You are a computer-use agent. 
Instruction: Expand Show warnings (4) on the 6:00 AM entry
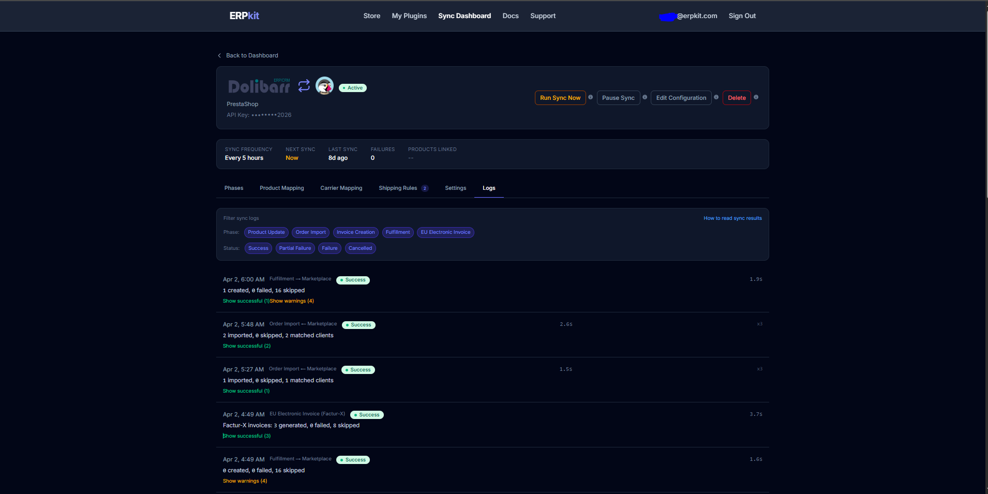[292, 301]
